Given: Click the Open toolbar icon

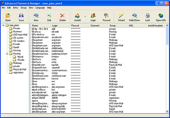Looking at the screenshot, I should tap(8, 16).
